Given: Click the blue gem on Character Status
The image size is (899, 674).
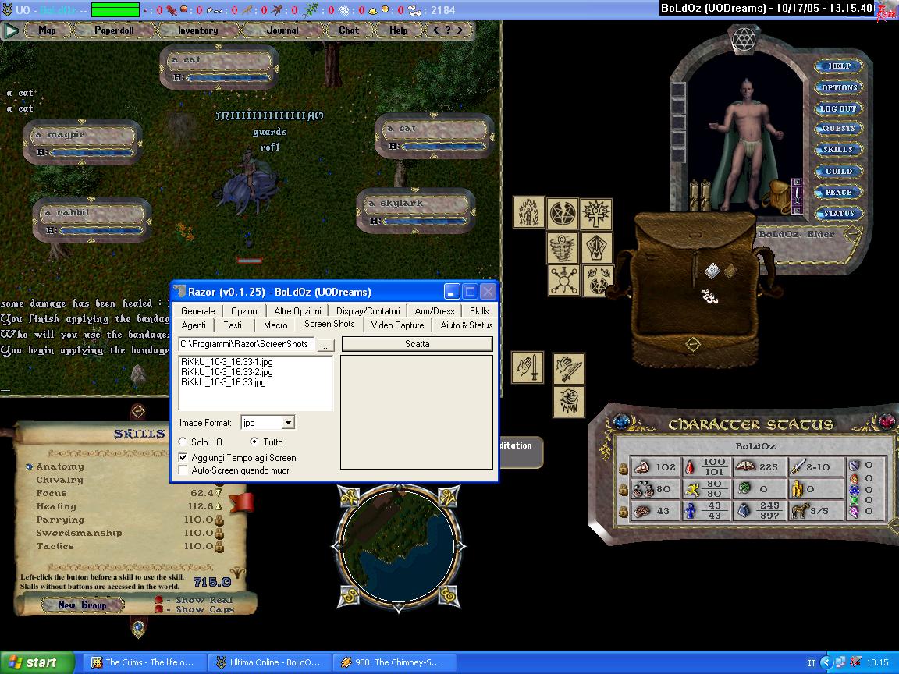Looking at the screenshot, I should tap(621, 422).
